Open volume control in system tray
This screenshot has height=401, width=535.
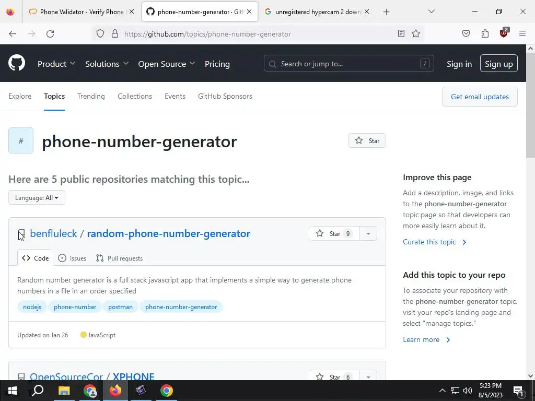[x=468, y=391]
